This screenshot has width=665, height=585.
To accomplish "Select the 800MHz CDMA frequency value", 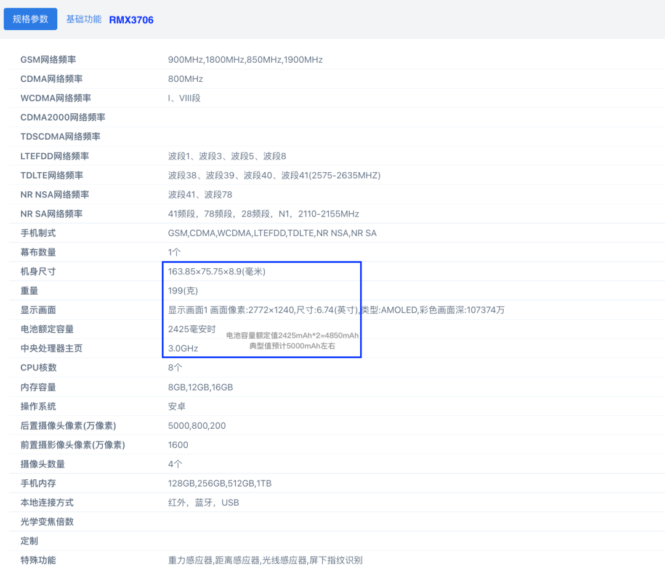I will (x=182, y=79).
